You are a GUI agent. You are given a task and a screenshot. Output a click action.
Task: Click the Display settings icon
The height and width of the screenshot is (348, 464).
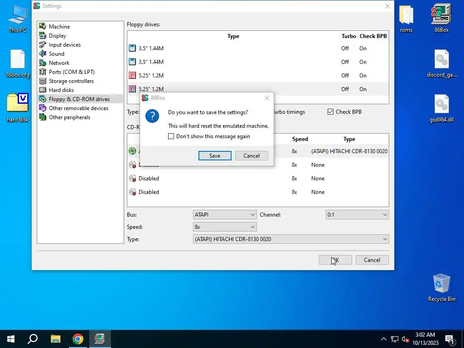[x=43, y=35]
